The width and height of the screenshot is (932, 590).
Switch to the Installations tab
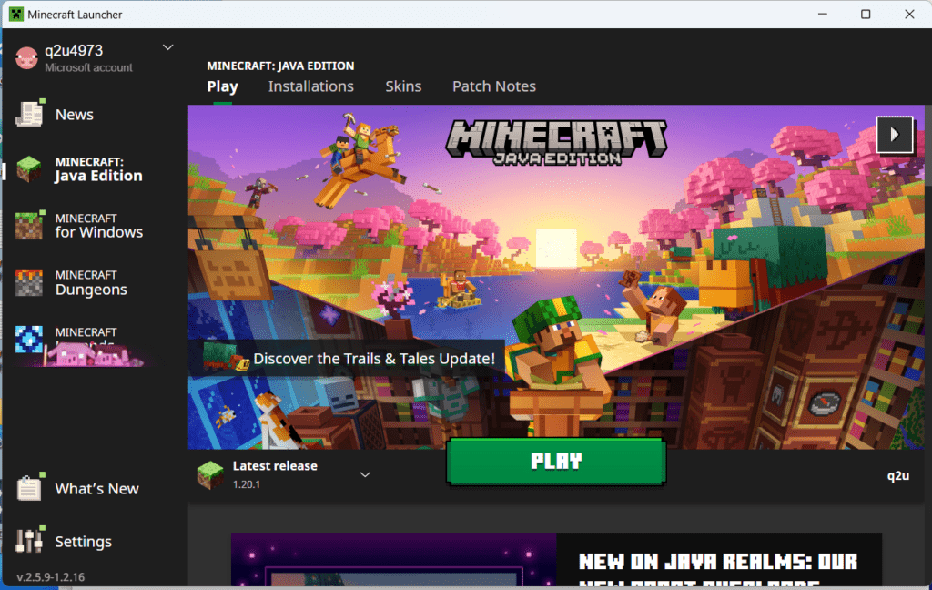tap(310, 86)
